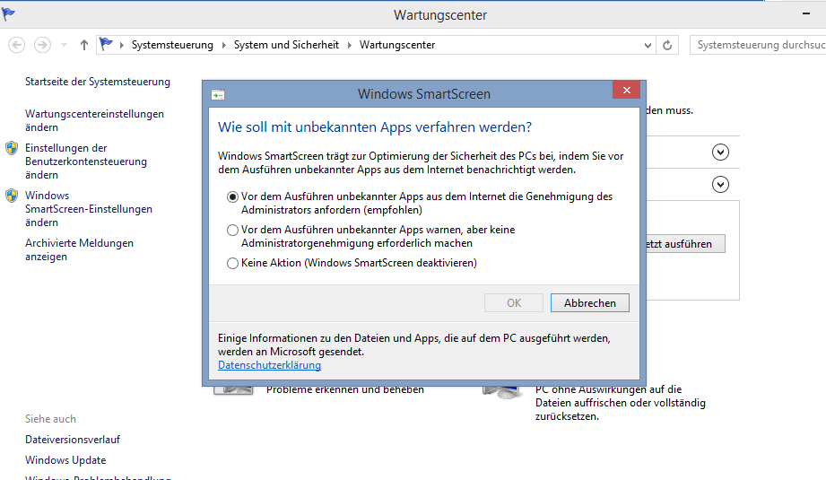
Task: Click the Back navigation arrow
Action: click(x=17, y=45)
